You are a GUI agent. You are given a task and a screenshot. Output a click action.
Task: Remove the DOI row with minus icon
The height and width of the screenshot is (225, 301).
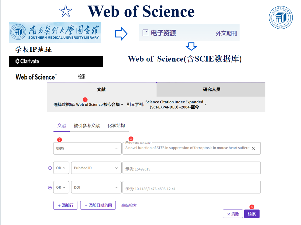pos(50,187)
